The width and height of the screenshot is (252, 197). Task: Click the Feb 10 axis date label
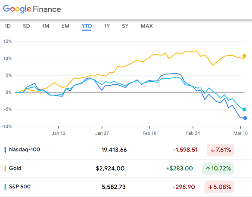point(149,133)
